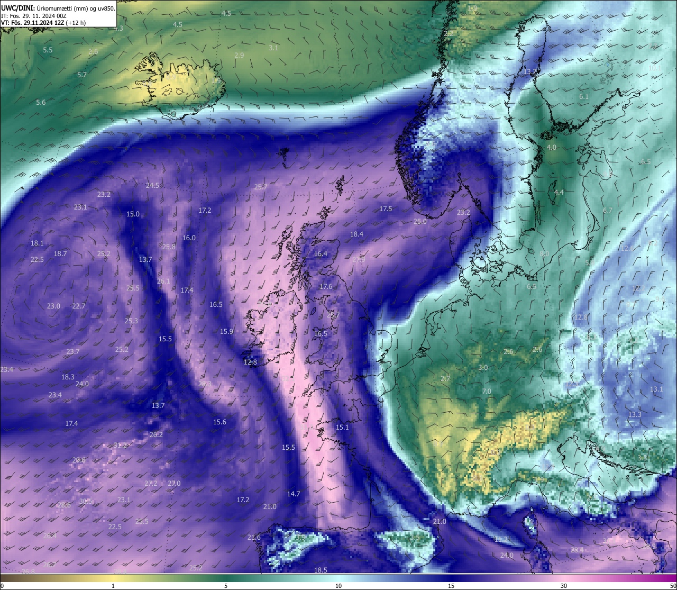
Task: Click the map value "17.5"
Action: point(386,209)
